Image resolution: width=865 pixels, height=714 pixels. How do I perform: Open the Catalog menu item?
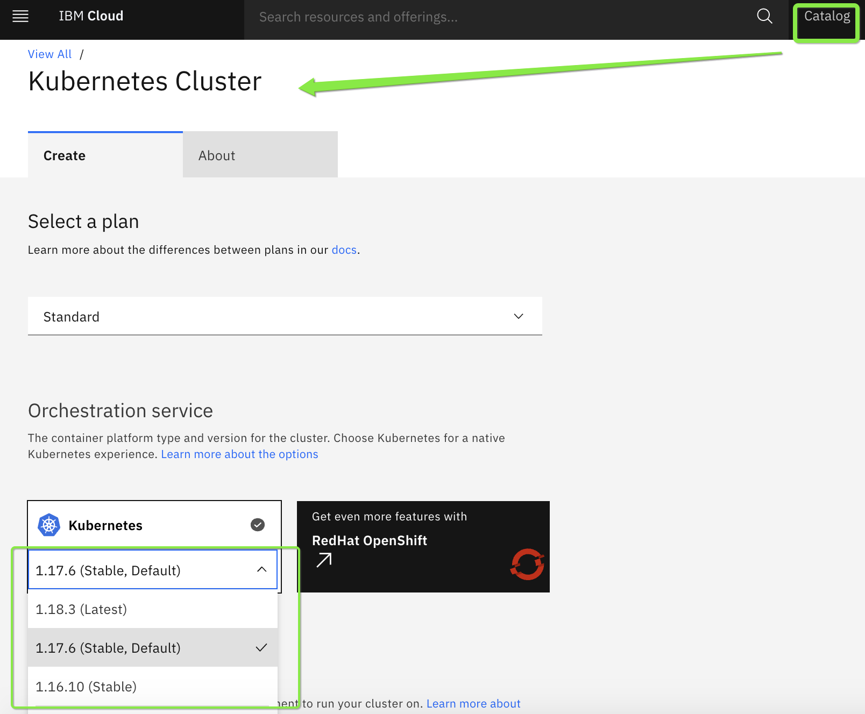(827, 17)
